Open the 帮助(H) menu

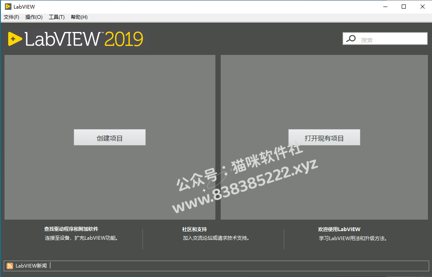[79, 17]
